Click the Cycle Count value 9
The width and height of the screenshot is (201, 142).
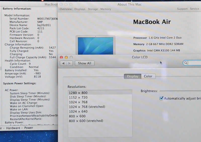coord(30,64)
